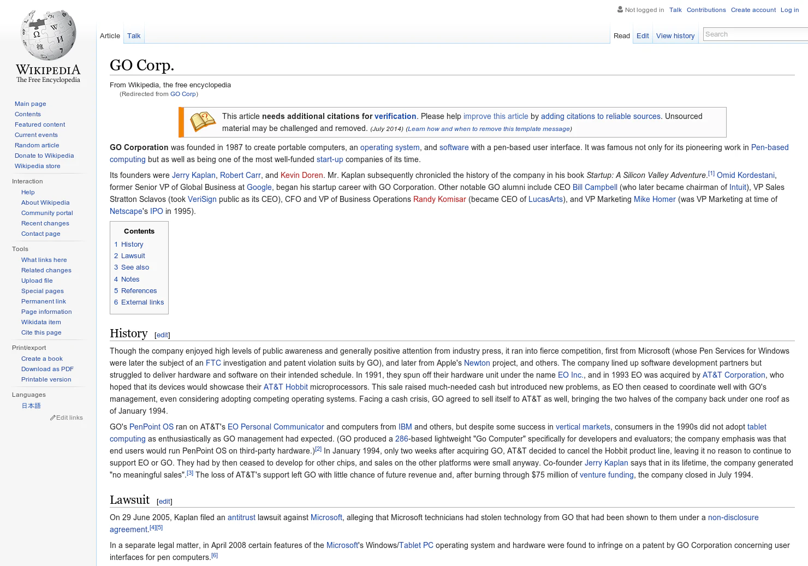Open Create account link
The height and width of the screenshot is (566, 808).
click(753, 10)
